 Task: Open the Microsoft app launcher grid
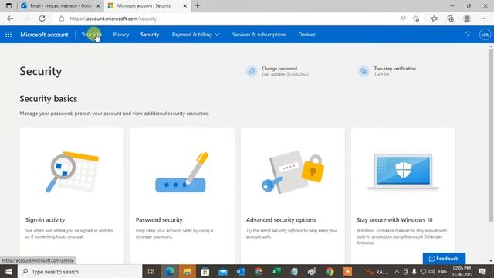coord(8,34)
